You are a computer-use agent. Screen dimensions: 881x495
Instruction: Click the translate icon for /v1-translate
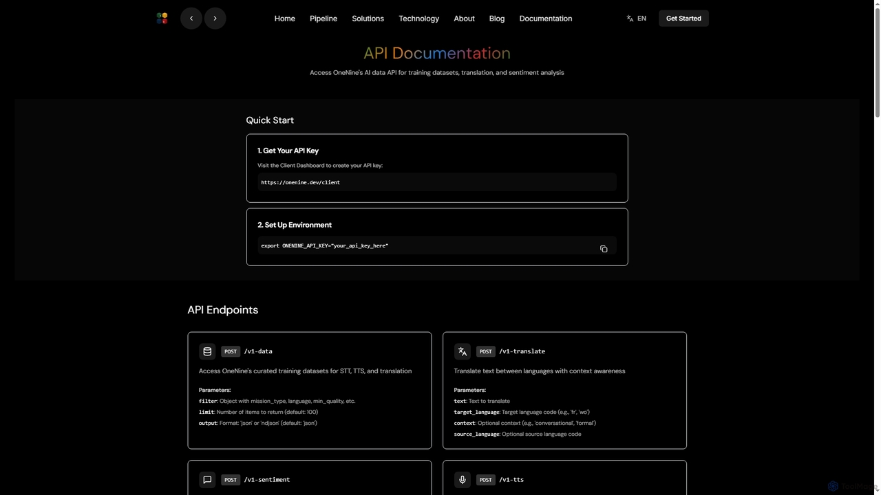pos(463,351)
